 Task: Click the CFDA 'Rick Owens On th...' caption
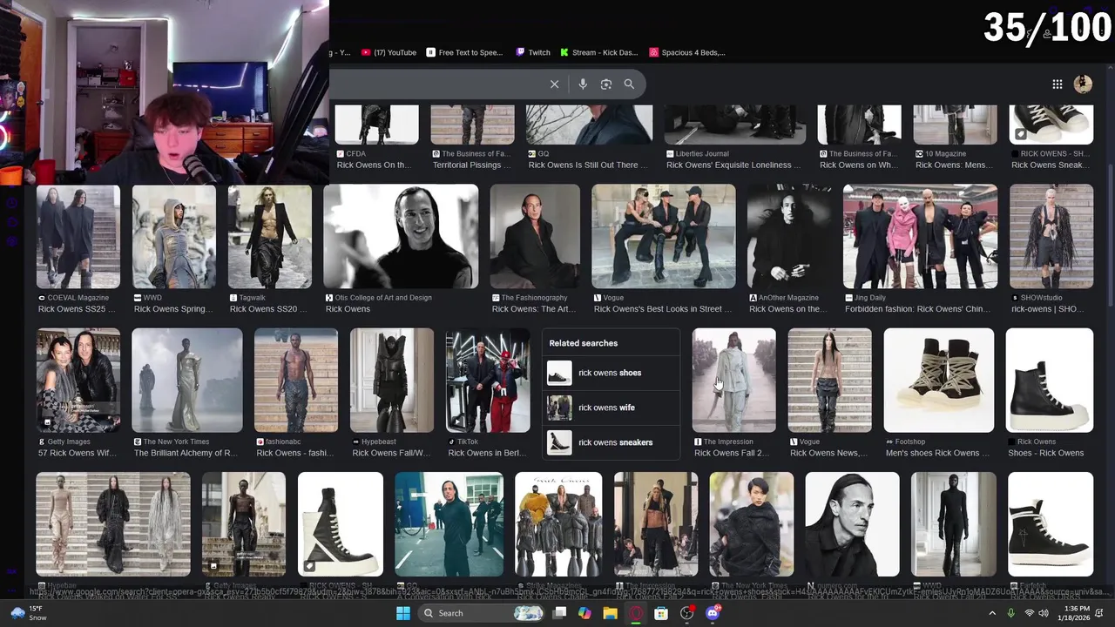pyautogui.click(x=374, y=165)
